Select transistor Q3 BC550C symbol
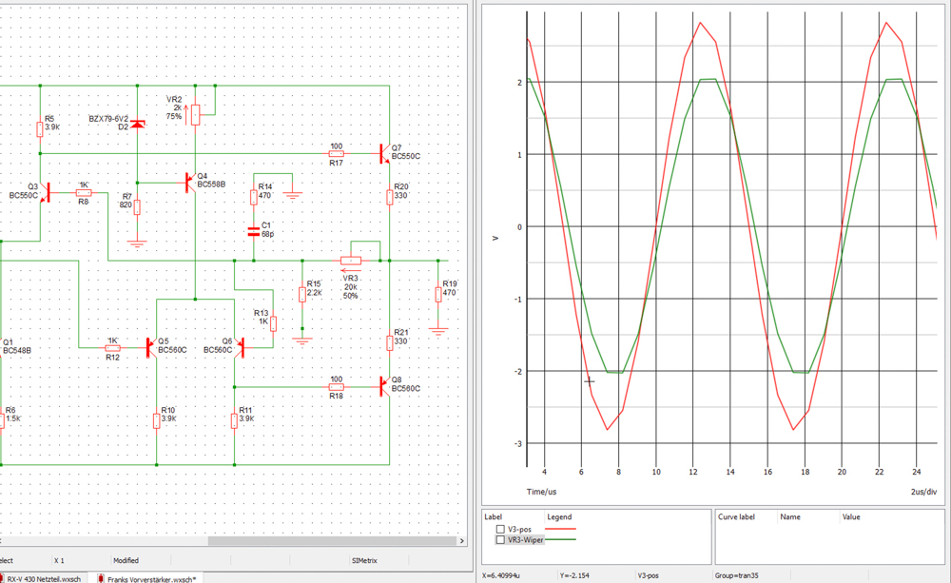The image size is (951, 583). coord(45,193)
